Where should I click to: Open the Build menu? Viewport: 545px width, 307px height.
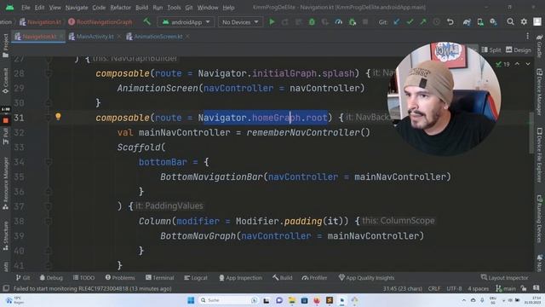click(x=141, y=8)
